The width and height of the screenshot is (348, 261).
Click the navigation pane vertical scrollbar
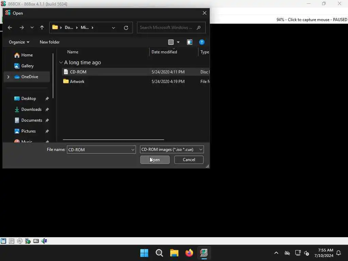tap(53, 76)
